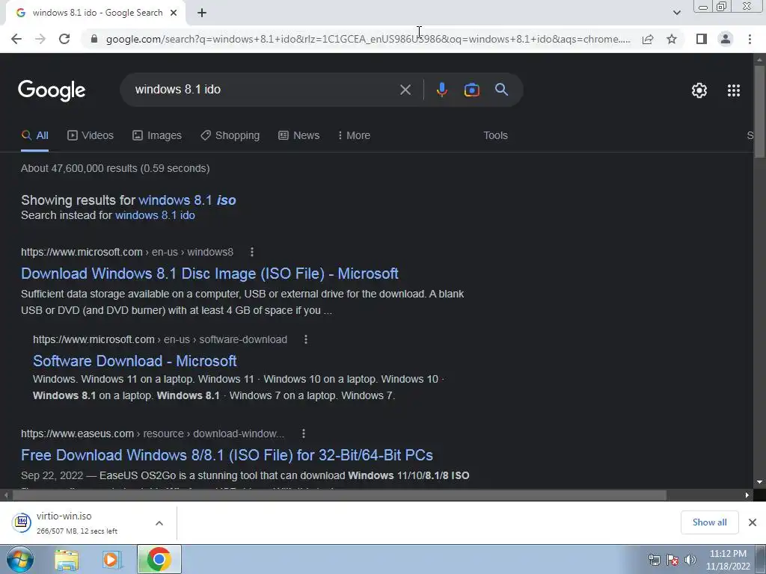Image resolution: width=766 pixels, height=574 pixels.
Task: Open 'Software Download - Microsoft' result
Action: click(x=135, y=361)
